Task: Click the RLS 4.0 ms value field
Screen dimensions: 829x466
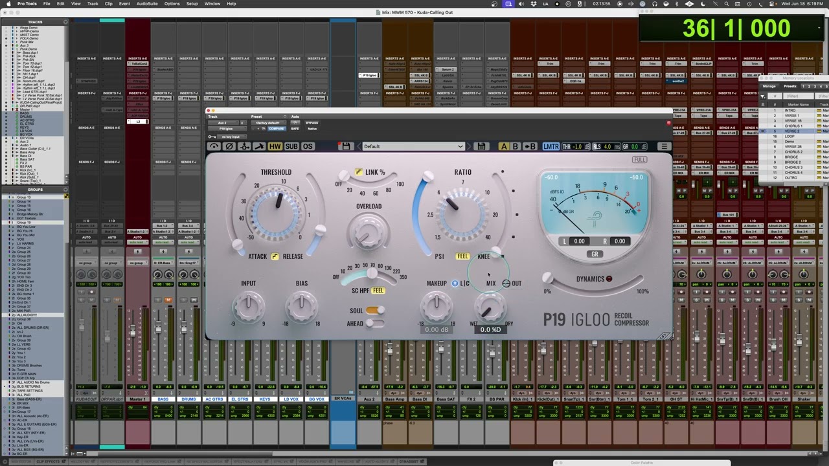Action: click(606, 146)
